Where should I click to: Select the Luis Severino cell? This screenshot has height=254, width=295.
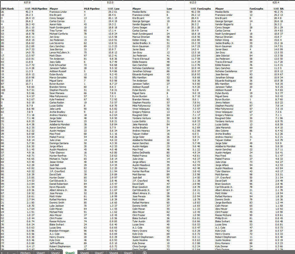(66, 43)
